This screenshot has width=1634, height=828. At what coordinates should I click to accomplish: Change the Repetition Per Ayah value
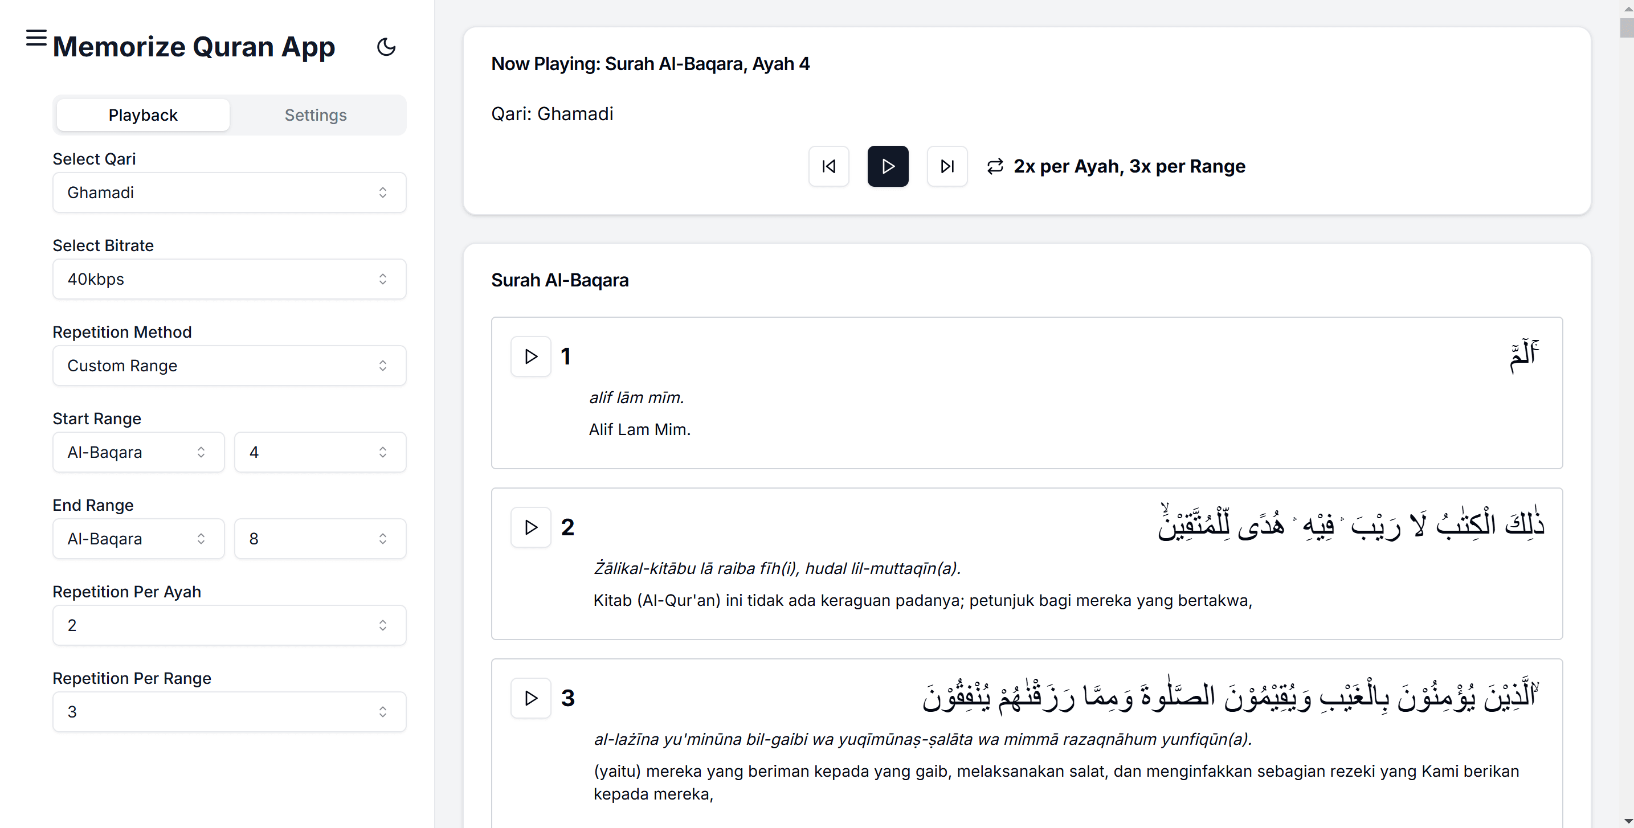point(228,625)
